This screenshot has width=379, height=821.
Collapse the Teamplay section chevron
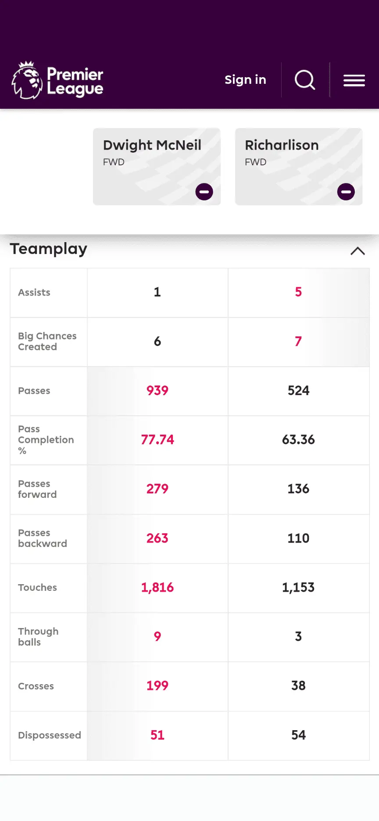coord(358,251)
